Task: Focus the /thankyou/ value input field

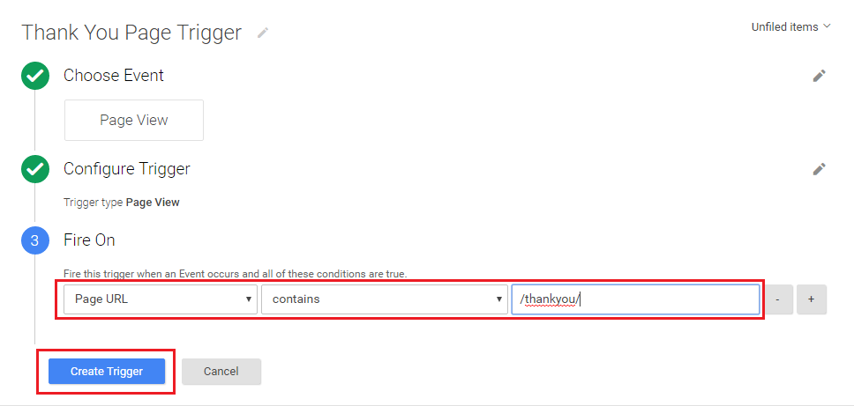Action: coord(635,299)
